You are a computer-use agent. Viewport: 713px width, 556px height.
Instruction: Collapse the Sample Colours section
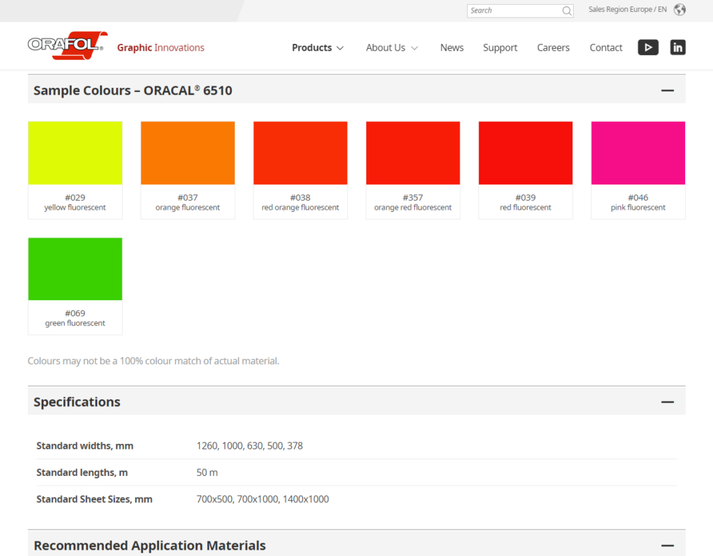pyautogui.click(x=667, y=91)
